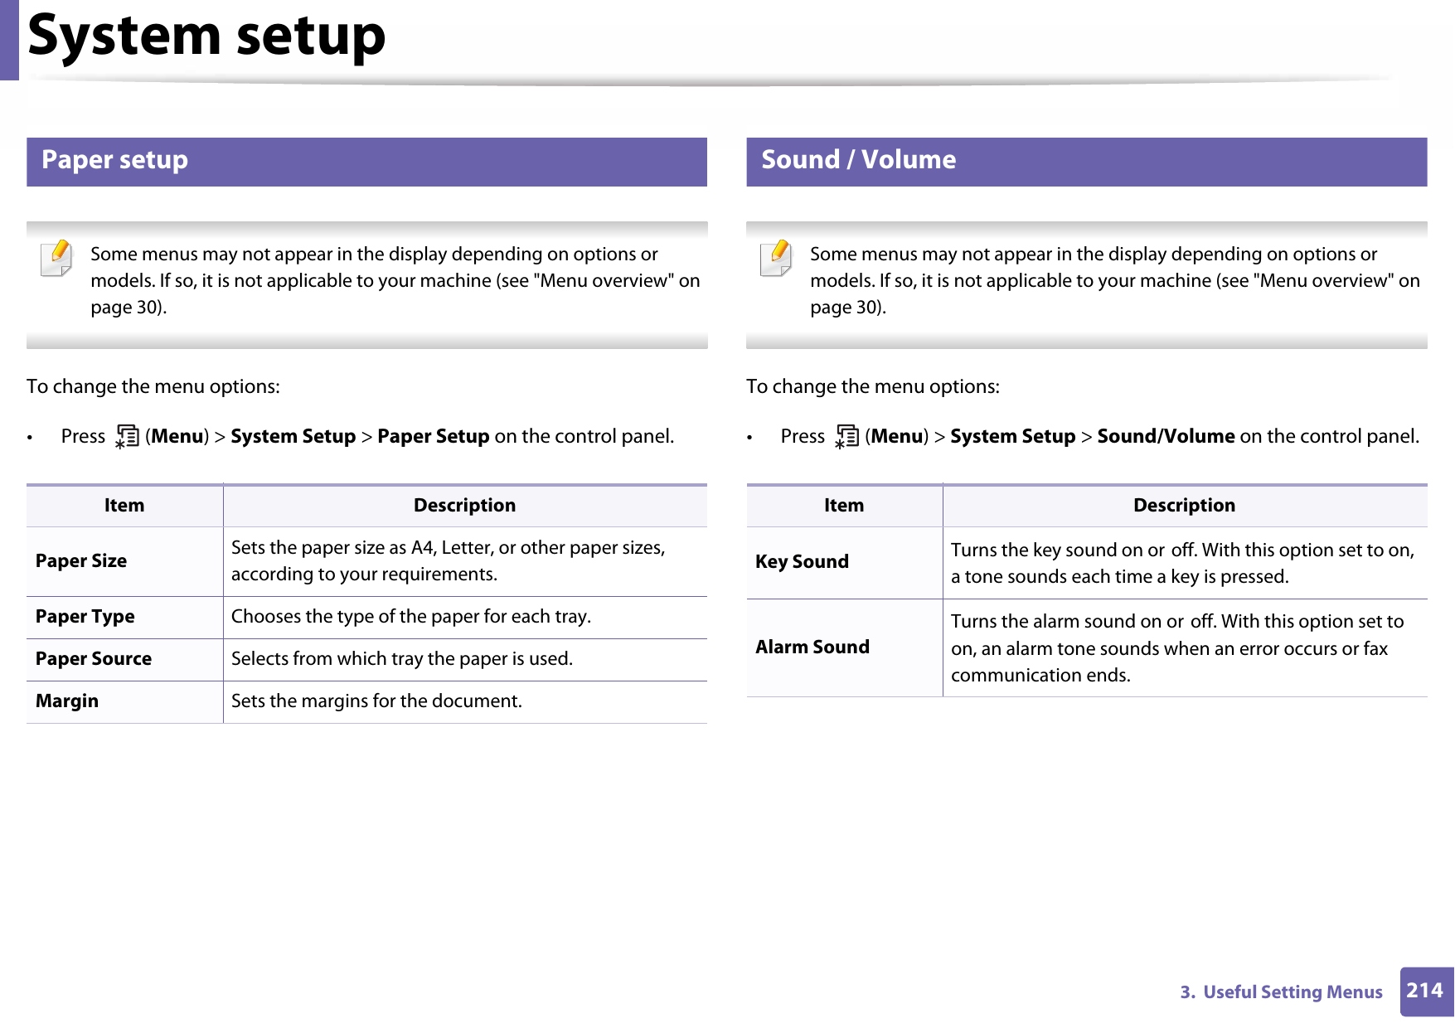Image resolution: width=1455 pixels, height=1028 pixels.
Task: Click the Margin table item
Action: (x=67, y=701)
